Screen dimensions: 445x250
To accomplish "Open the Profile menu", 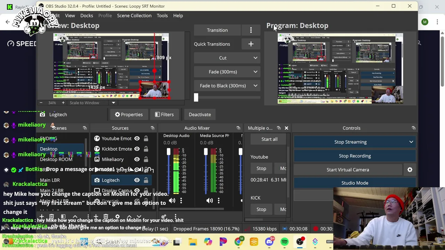I will [x=105, y=16].
